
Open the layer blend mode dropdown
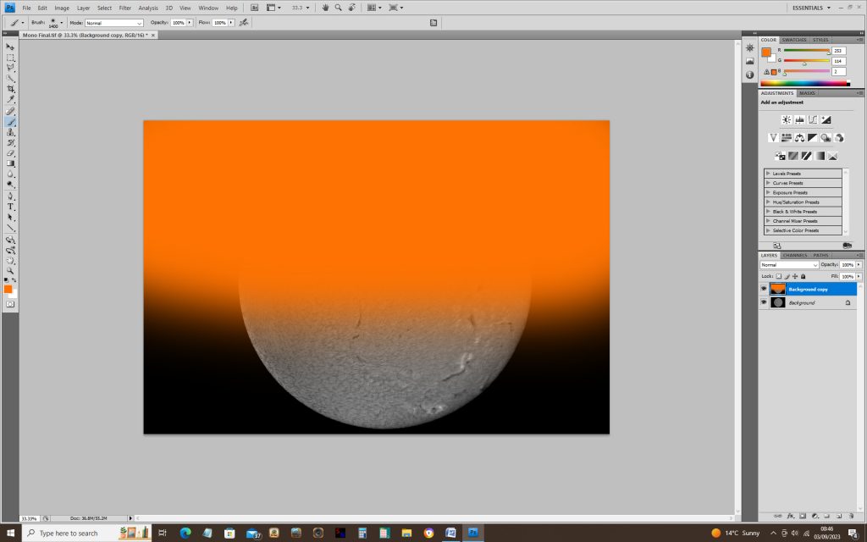click(x=789, y=265)
